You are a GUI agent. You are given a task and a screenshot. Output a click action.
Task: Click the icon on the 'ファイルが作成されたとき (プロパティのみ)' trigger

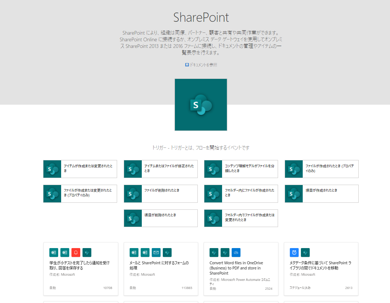click(294, 169)
